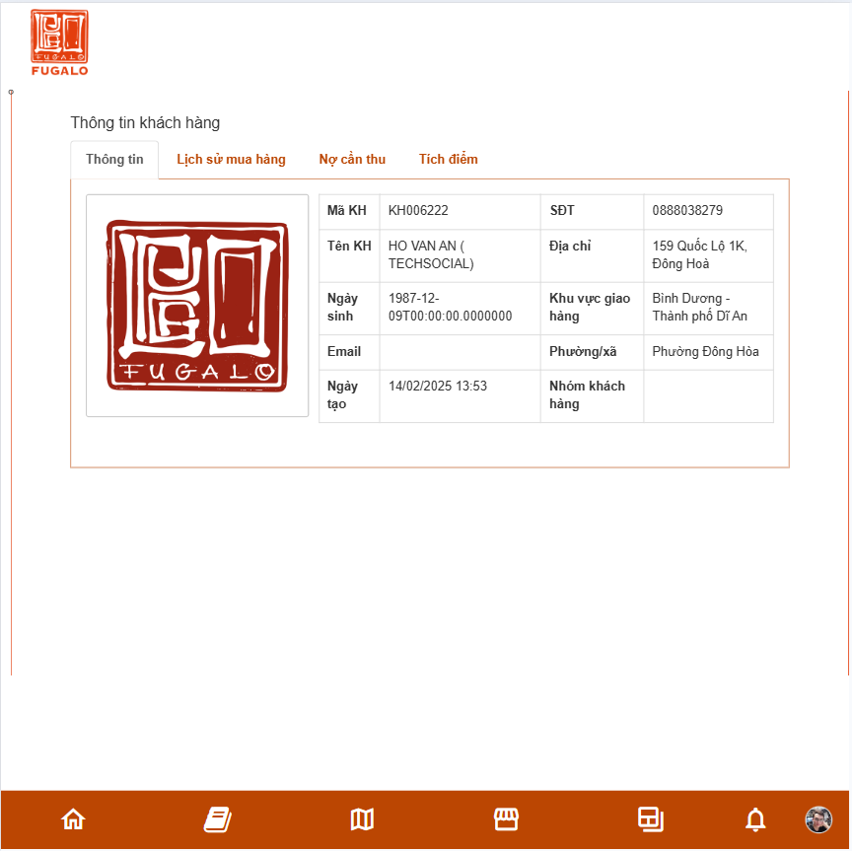852x851 pixels.
Task: Open the notifications bell icon
Action: point(755,818)
